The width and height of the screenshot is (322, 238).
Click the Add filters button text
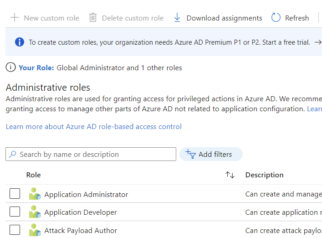(215, 155)
